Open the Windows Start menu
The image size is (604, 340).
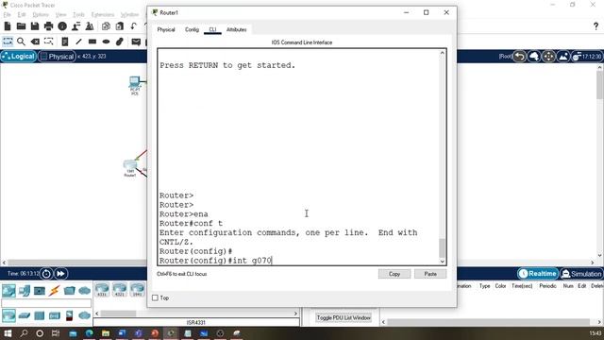point(8,333)
